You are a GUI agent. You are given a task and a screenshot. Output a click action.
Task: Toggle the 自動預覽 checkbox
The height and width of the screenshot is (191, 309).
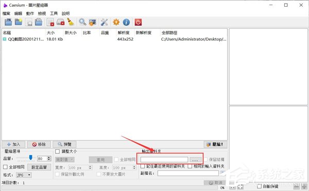point(260,186)
